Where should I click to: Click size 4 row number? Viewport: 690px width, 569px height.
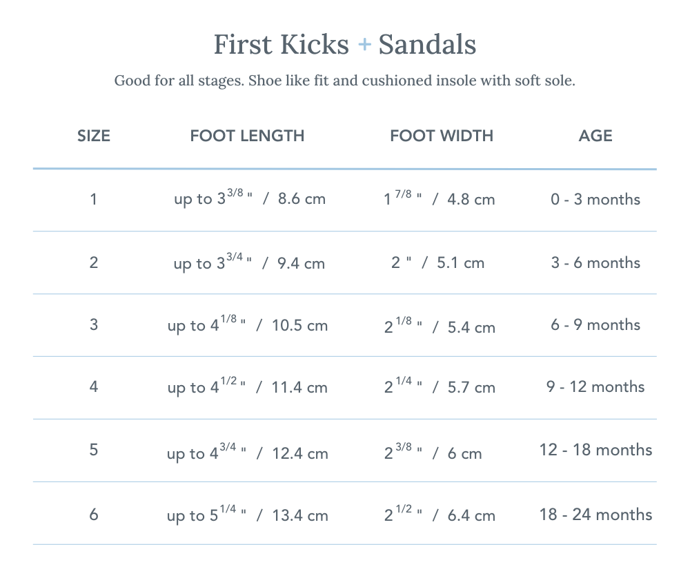(x=94, y=386)
